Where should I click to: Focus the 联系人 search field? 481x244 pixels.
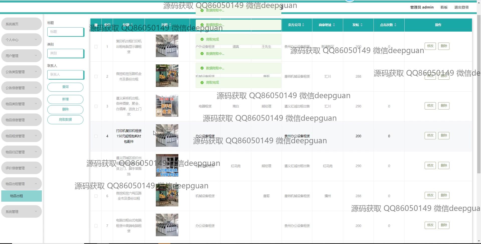coord(66,74)
